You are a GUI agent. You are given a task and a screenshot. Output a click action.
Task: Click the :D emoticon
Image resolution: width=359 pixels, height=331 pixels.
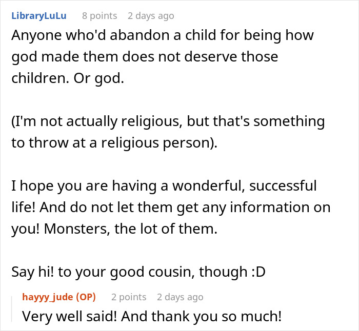[x=255, y=272]
